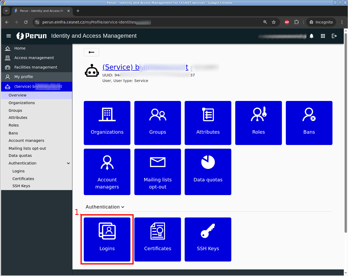The image size is (348, 276).
Task: Select Access management in sidebar
Action: [34, 58]
